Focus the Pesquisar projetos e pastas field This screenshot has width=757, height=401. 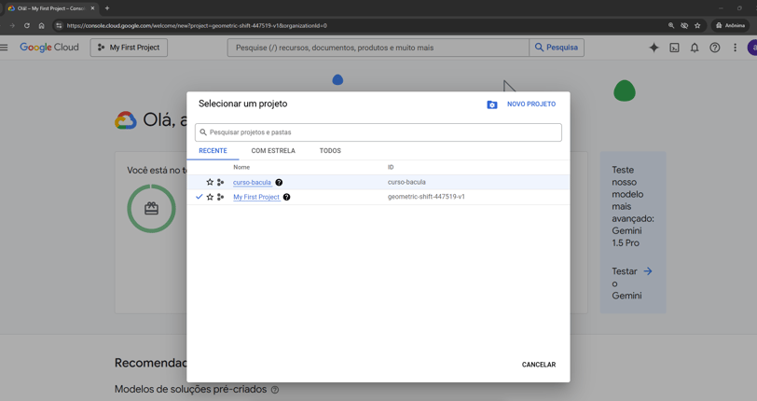[x=378, y=132]
